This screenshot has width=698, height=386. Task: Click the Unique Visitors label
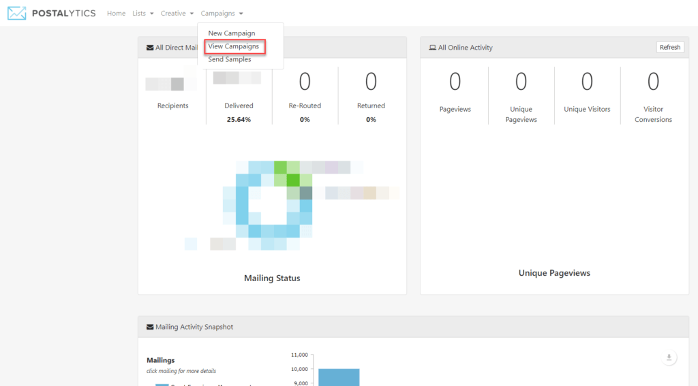tap(587, 109)
